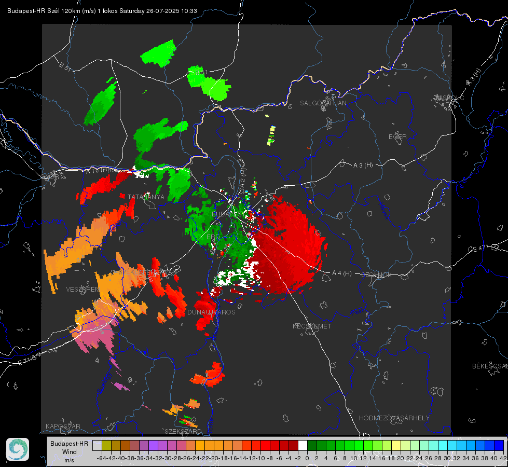Click the HÓDMEZŐVÁSÁRHELY city label
Screen dimensions: 508x467
[394, 418]
